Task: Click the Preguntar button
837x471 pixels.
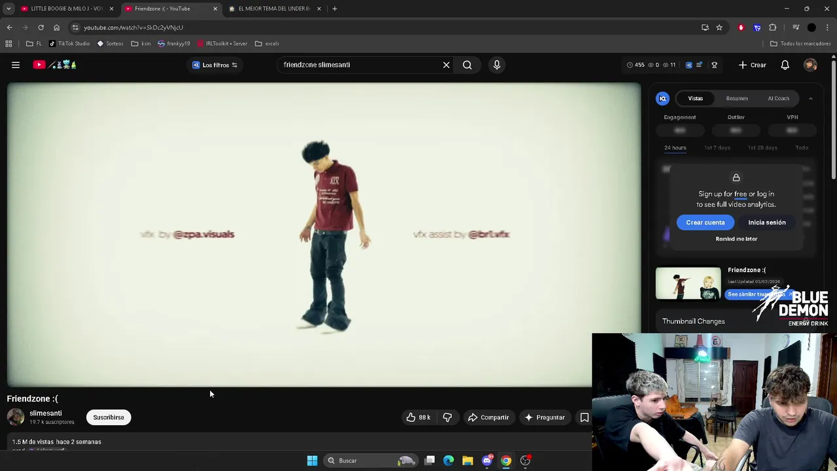Action: coord(544,417)
